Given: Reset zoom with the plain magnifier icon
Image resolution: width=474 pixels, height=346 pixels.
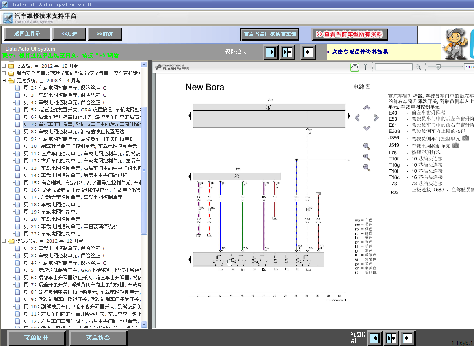Looking at the screenshot, I should 366,147.
